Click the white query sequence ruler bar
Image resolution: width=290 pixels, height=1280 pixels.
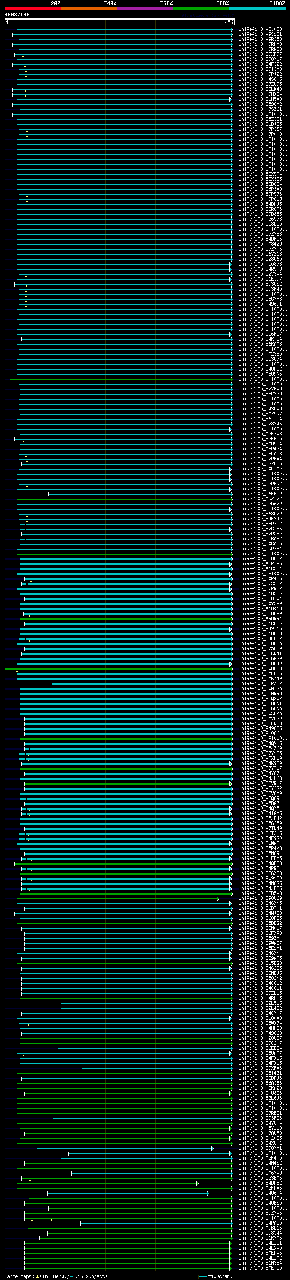[x=119, y=19]
